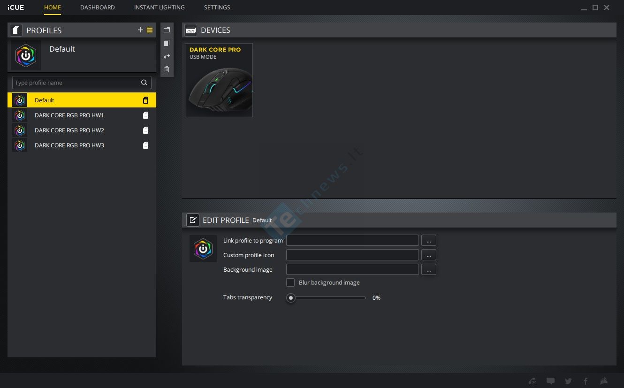Click storage icon on HW1 row

[145, 115]
